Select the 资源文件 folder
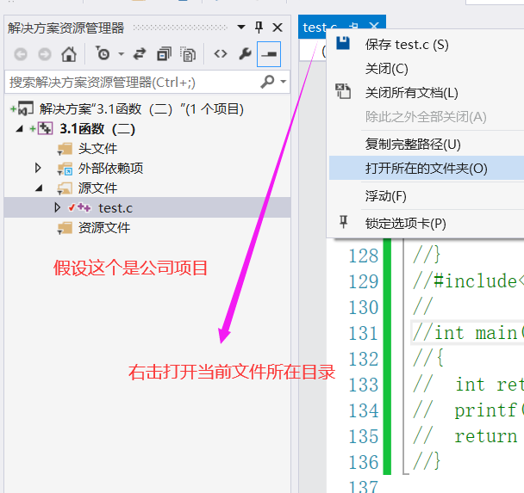Viewport: 524px width, 493px height. 104,228
